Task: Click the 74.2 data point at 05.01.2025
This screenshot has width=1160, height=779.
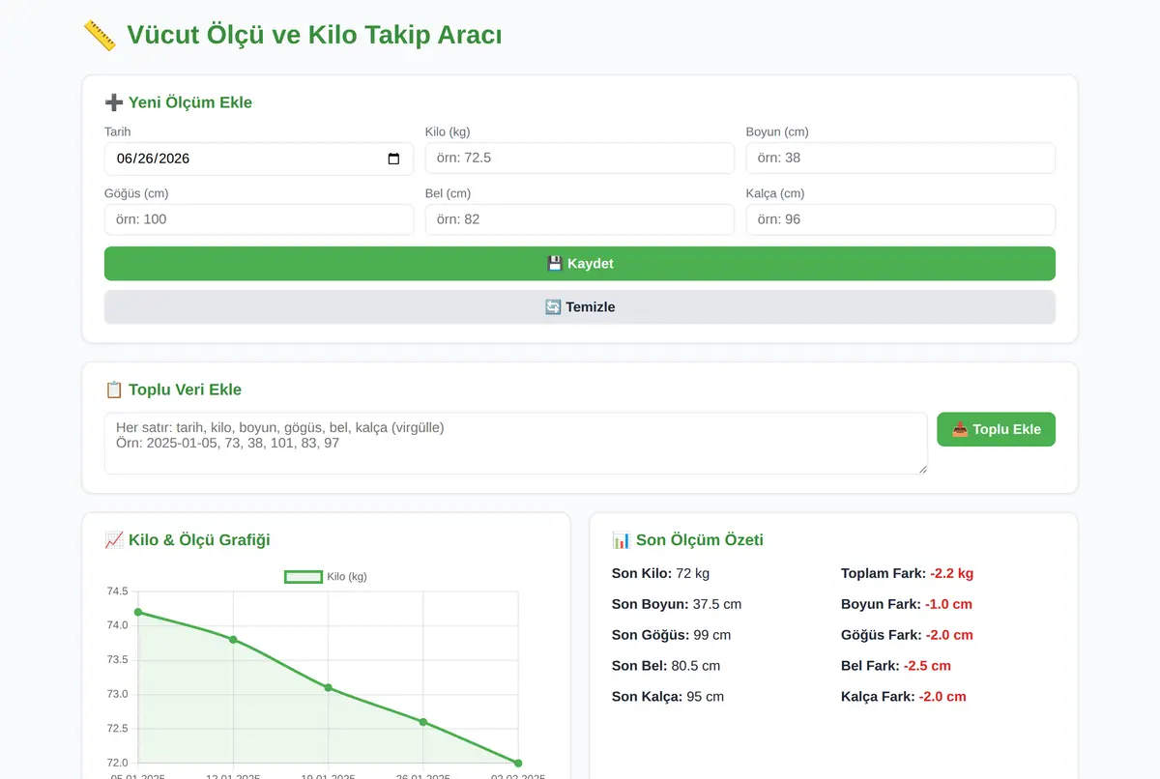Action: pyautogui.click(x=138, y=612)
